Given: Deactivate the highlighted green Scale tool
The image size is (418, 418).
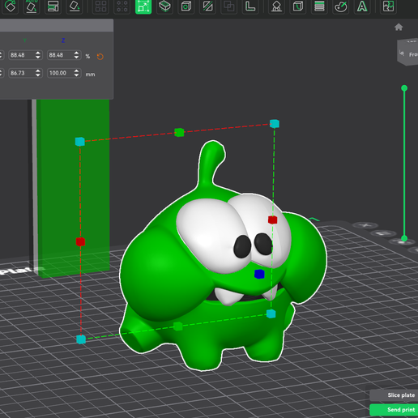Looking at the screenshot, I should pos(143,6).
